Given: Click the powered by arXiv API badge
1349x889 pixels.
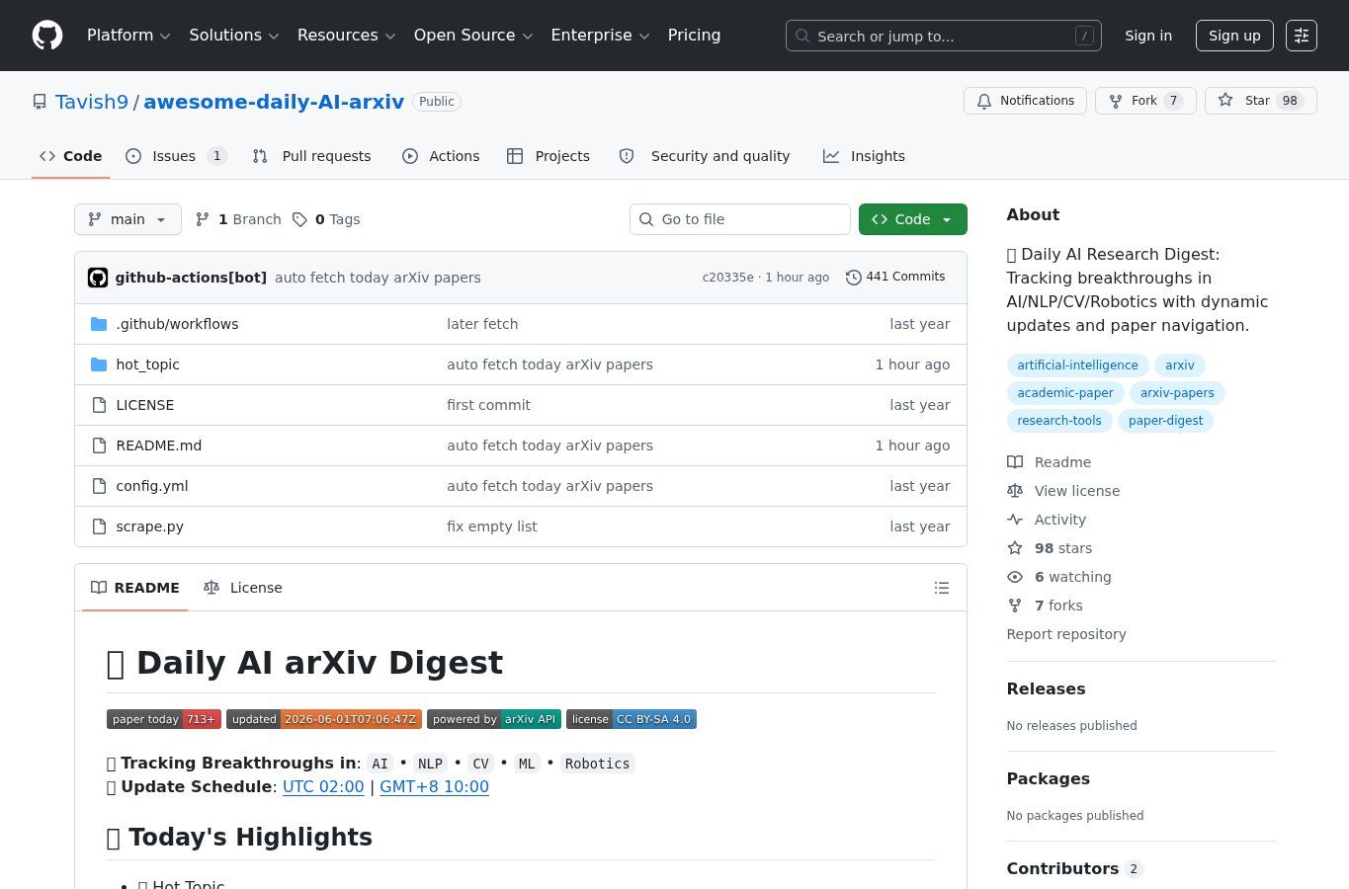Looking at the screenshot, I should coord(494,719).
